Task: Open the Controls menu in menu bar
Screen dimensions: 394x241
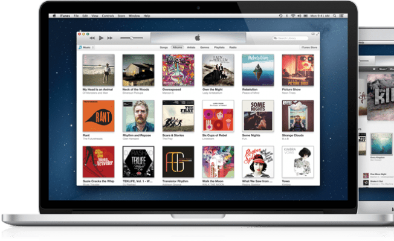Action: (x=108, y=16)
